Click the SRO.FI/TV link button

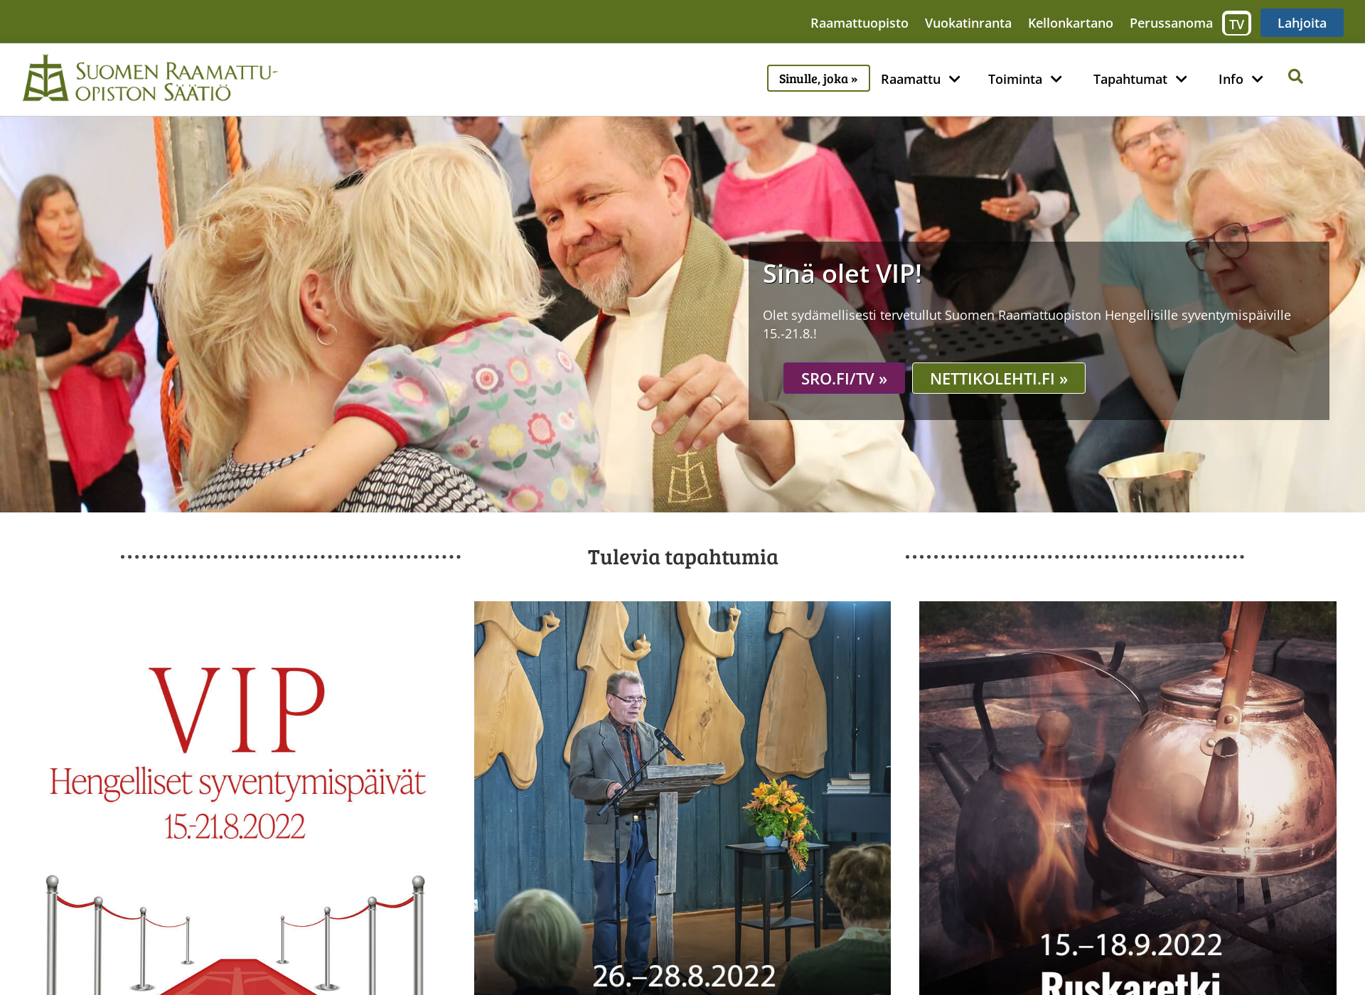pos(842,377)
